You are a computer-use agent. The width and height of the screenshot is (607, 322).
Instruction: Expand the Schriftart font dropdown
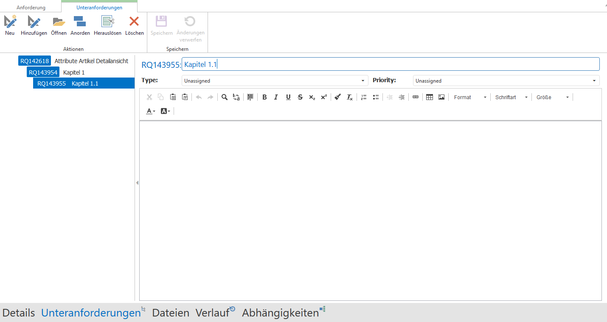point(511,97)
